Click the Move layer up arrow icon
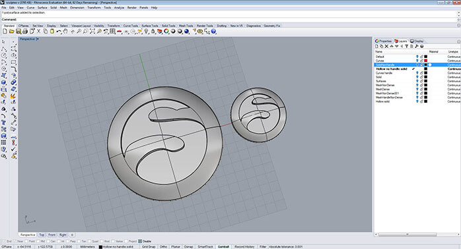 click(392, 46)
